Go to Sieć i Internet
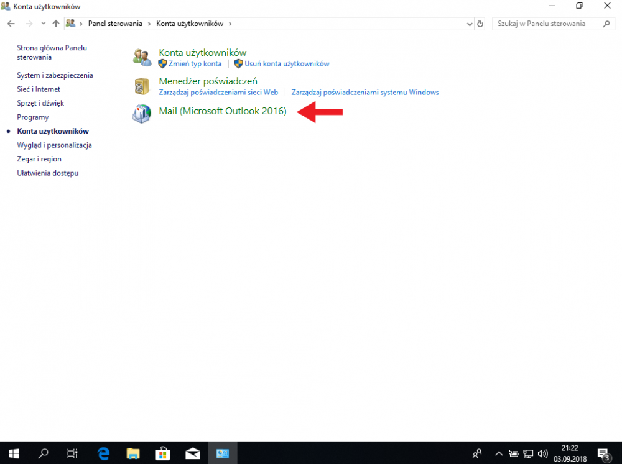The image size is (622, 464). point(39,89)
